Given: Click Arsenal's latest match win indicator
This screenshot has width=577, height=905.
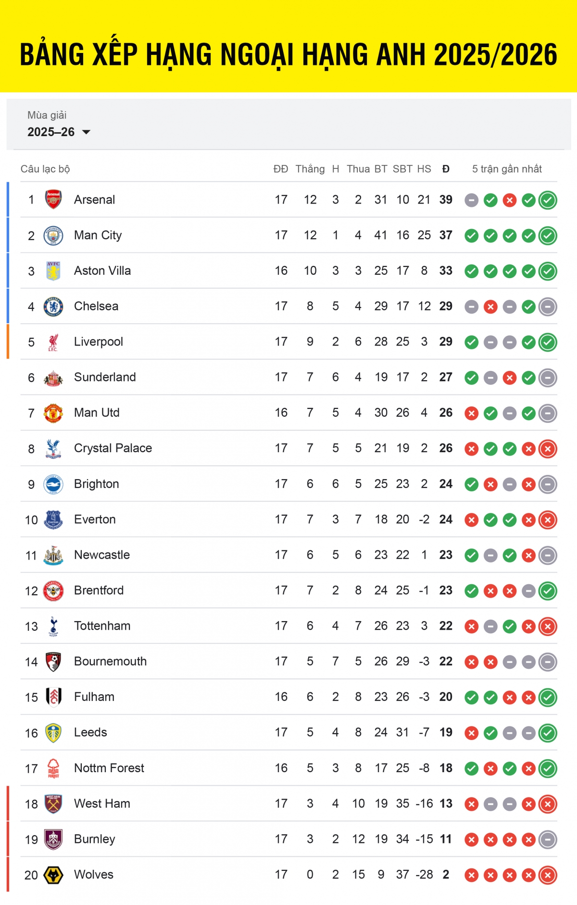Looking at the screenshot, I should coord(548,200).
